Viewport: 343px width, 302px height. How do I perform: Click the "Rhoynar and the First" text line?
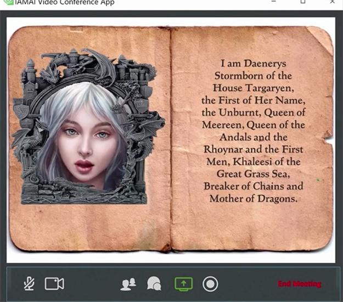click(x=253, y=149)
